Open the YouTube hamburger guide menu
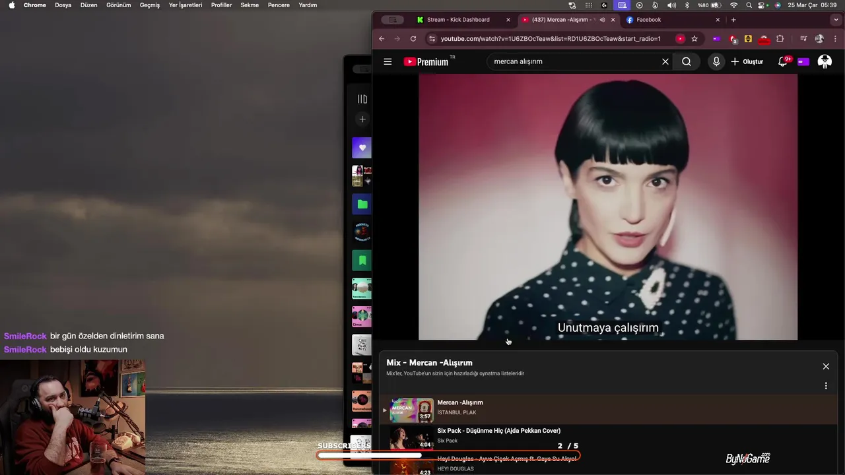 [388, 61]
